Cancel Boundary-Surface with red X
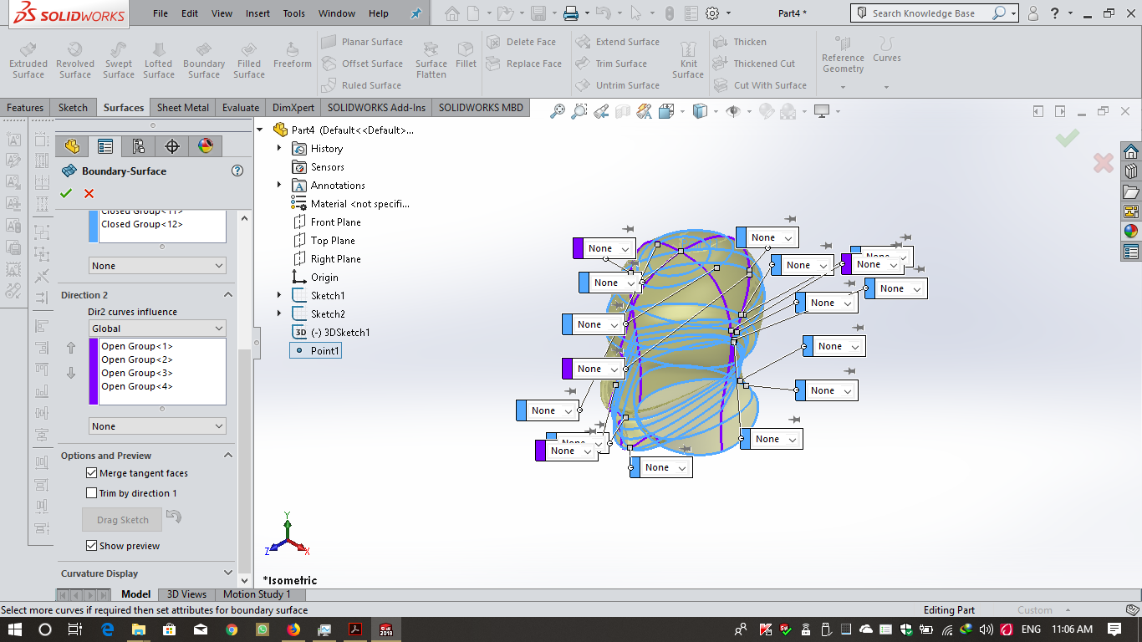Viewport: 1142px width, 642px height. [89, 194]
